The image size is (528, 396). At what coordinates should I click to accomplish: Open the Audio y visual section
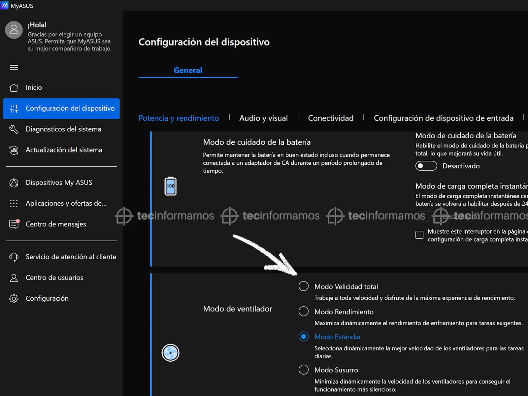(x=263, y=118)
